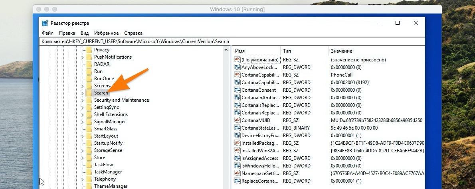The height and width of the screenshot is (189, 475).
Task: Expand the StartLayout key
Action: pyautogui.click(x=82, y=136)
